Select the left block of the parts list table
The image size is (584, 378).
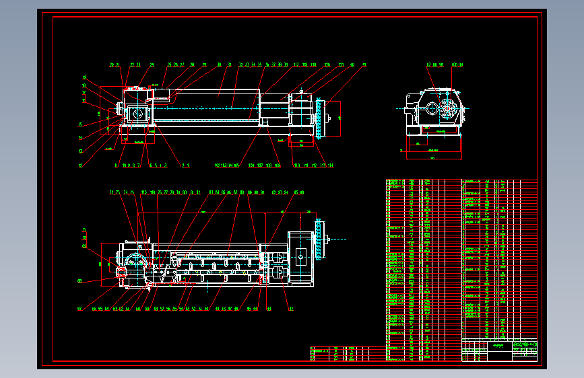tap(424, 270)
